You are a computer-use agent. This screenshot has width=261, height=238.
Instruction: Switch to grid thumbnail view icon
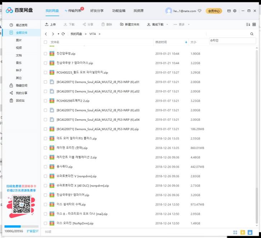(254, 24)
